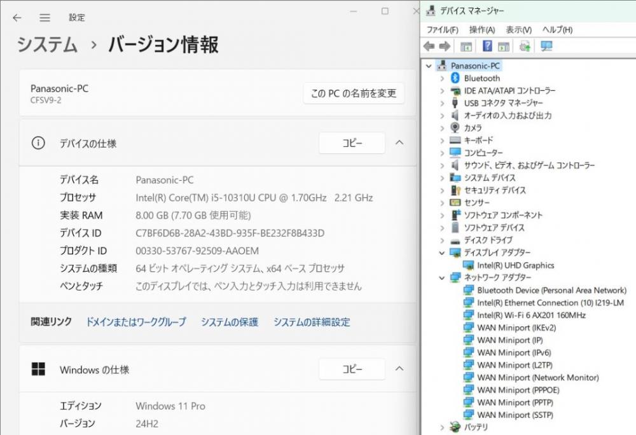Select WAN Miniport (IPv6)
This screenshot has width=636, height=435.
pyautogui.click(x=514, y=353)
